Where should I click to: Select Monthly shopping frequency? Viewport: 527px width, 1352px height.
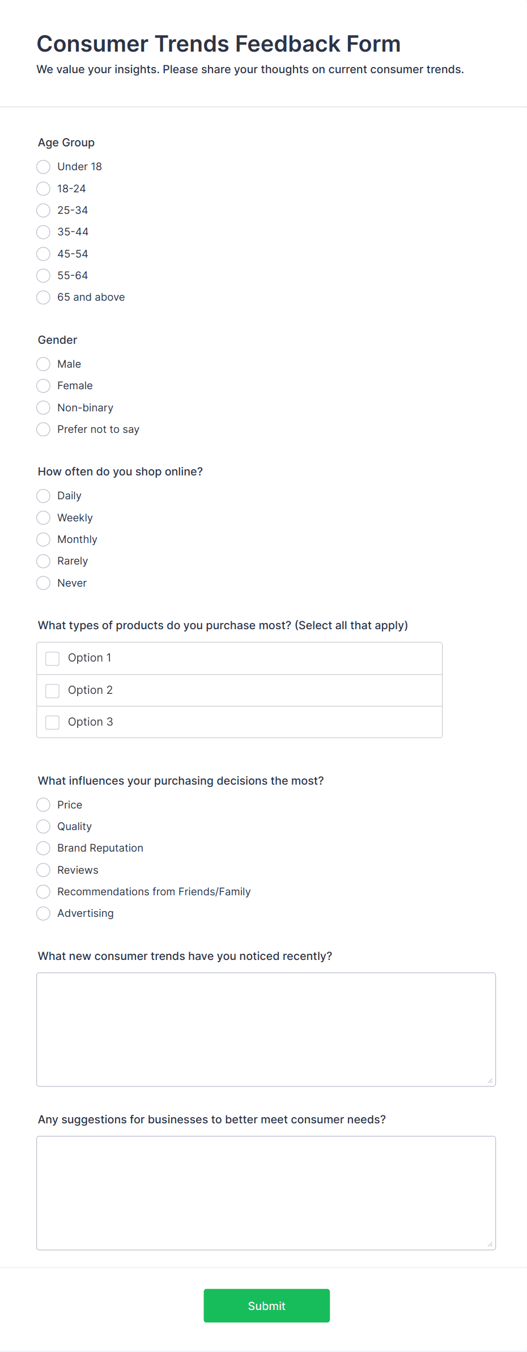pyautogui.click(x=44, y=540)
